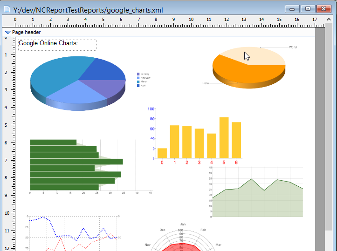Click the 'Jan' label on radar chart
Image resolution: width=337 pixels, height=251 pixels.
pos(183,224)
